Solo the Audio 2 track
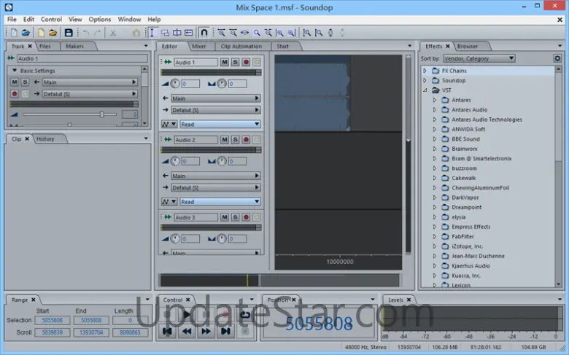569x355 pixels. pos(235,140)
